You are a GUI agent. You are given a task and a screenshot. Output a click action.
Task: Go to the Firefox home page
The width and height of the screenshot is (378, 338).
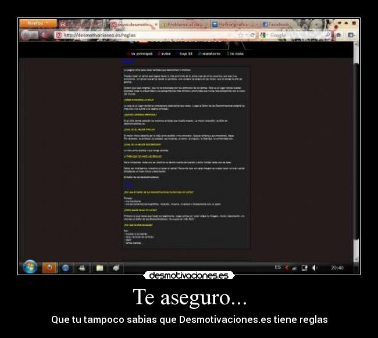tap(338, 35)
